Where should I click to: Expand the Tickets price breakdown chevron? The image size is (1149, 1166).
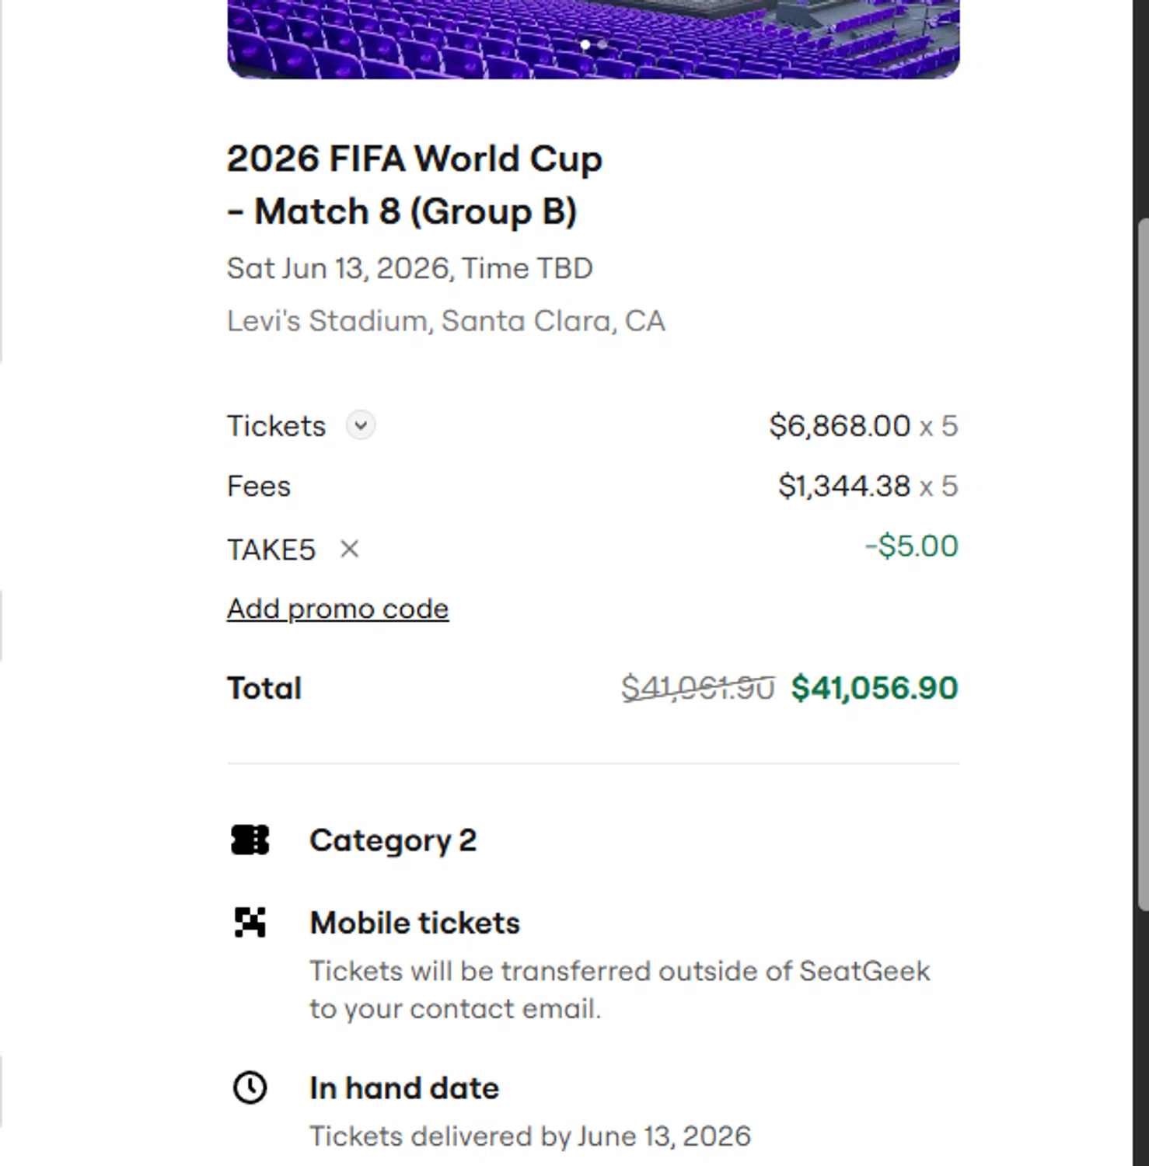click(361, 426)
